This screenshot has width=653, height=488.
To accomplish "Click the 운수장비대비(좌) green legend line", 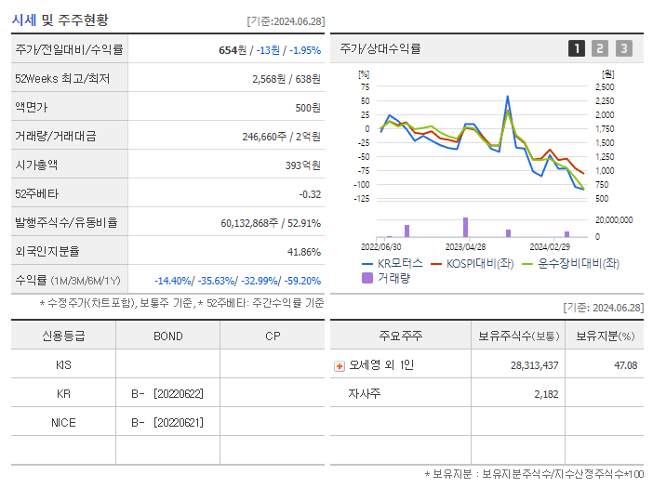I will coord(527,264).
